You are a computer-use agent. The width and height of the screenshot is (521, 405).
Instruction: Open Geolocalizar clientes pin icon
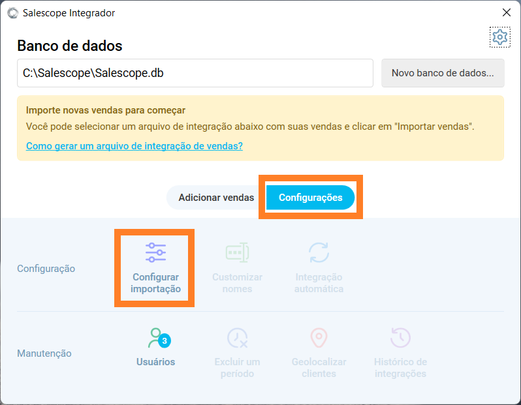[x=319, y=338]
